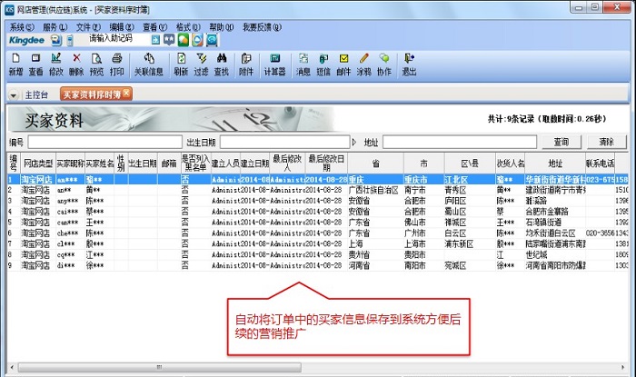Click the blue support icon ending the Kingdee bar

click(x=212, y=39)
